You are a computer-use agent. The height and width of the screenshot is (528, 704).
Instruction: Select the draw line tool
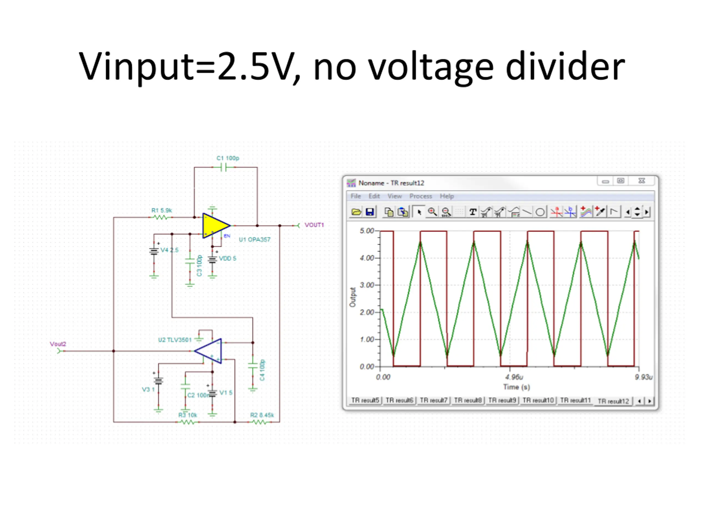(x=527, y=212)
